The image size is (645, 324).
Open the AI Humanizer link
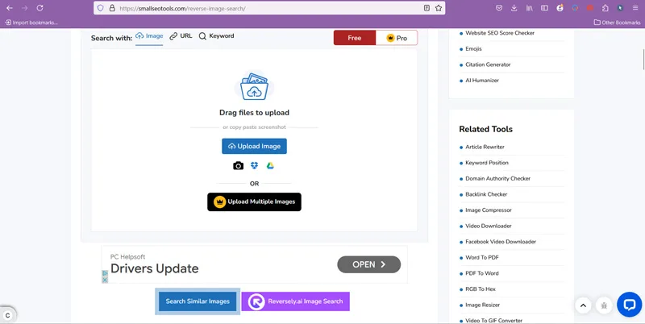click(482, 81)
